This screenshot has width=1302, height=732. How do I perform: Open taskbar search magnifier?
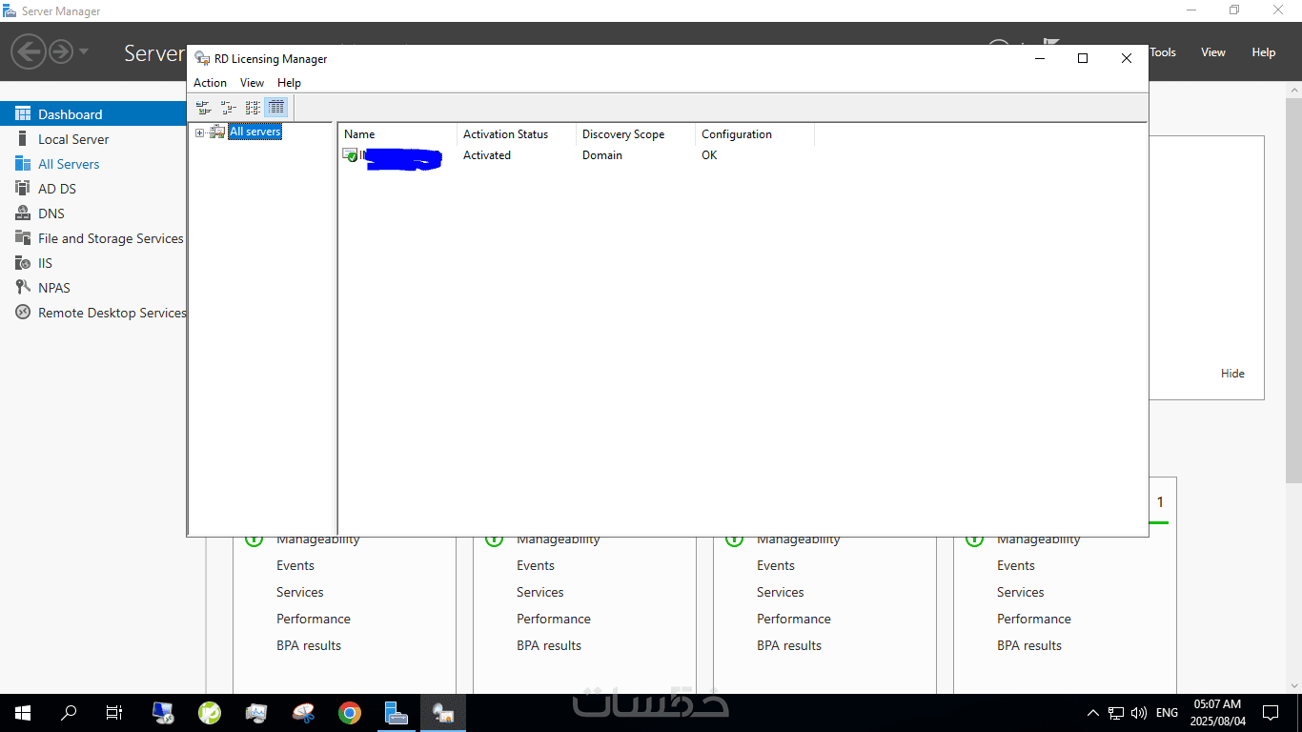(x=69, y=713)
